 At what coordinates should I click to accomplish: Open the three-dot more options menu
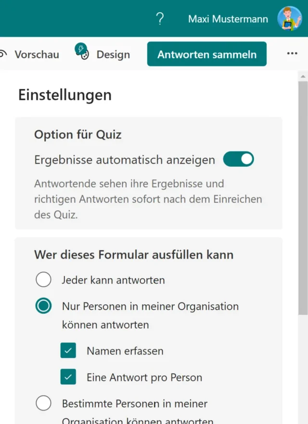coord(292,54)
